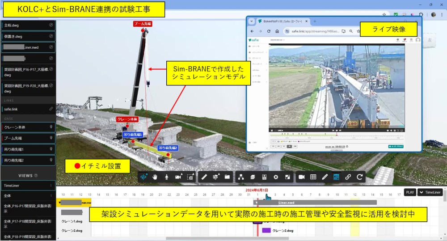Click the video camera recording icon
Screen dimensions: 447x241
click(301, 177)
